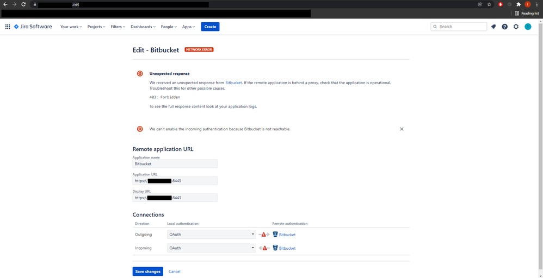Open the Projects menu

click(96, 27)
